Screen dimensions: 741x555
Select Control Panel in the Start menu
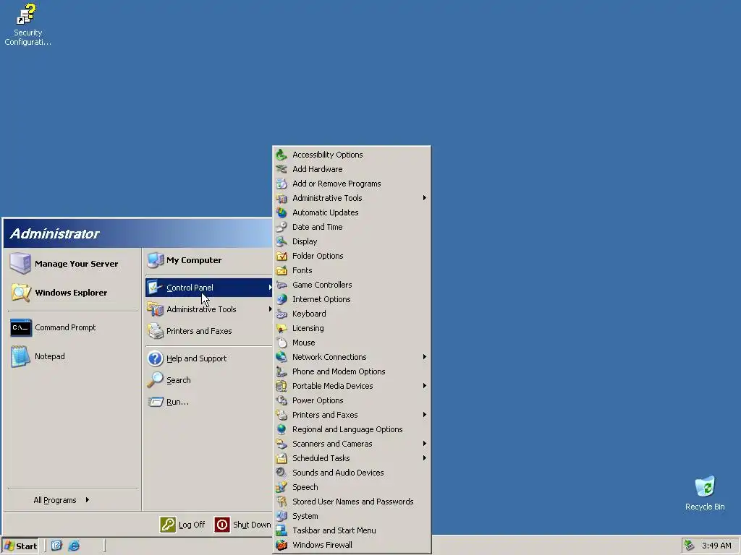(x=208, y=288)
